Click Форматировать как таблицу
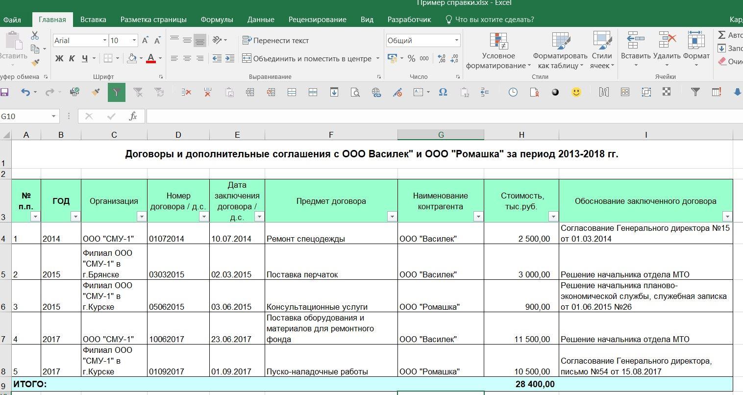Viewport: 743px width, 395px height. click(560, 51)
